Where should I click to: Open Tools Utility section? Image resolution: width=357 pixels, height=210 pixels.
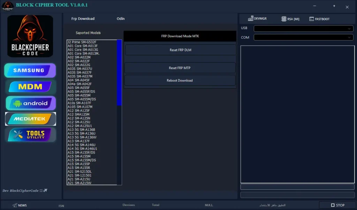pos(30,135)
